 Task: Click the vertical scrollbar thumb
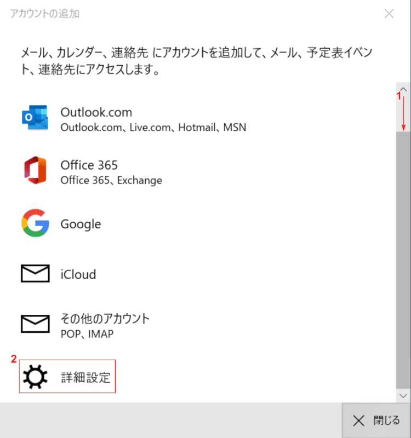(403, 260)
